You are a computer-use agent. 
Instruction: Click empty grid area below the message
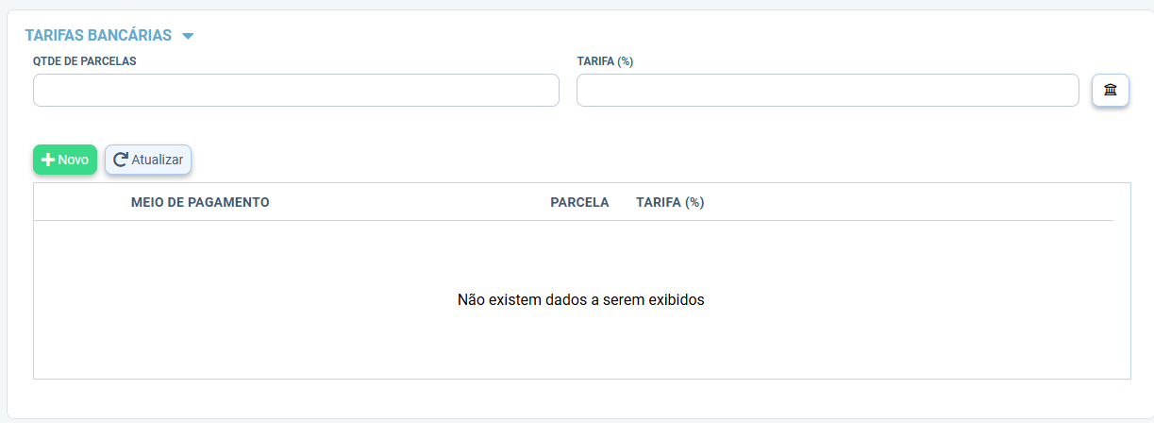(x=581, y=345)
